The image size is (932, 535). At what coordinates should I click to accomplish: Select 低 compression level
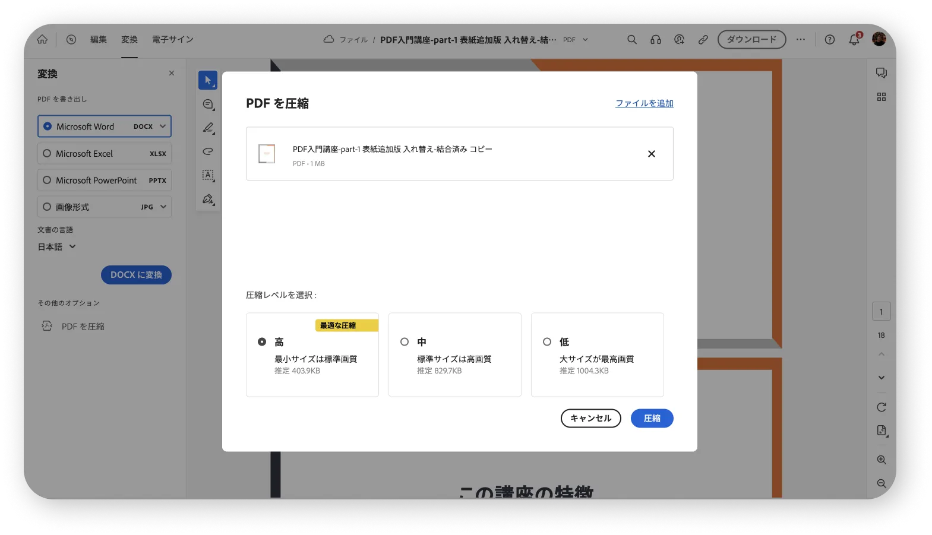coord(547,342)
